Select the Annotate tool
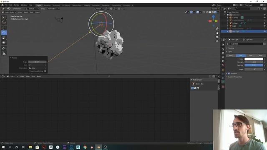Viewport: 267px width, 150px height. (x=4, y=48)
